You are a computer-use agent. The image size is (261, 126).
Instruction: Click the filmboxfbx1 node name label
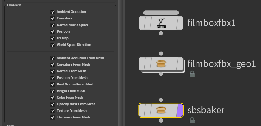212,23
